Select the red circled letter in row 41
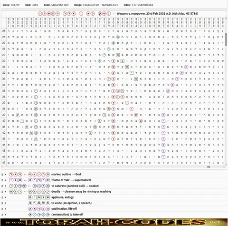Viewport: 228px width, 226px height. (x=113, y=127)
